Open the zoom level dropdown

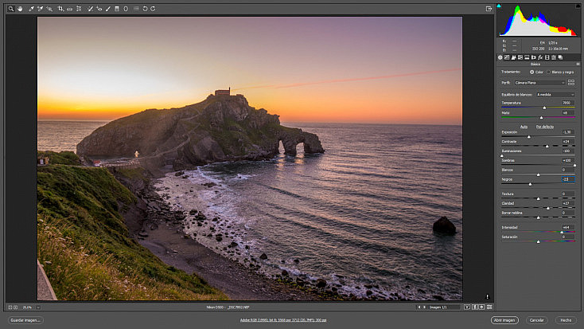click(x=38, y=307)
